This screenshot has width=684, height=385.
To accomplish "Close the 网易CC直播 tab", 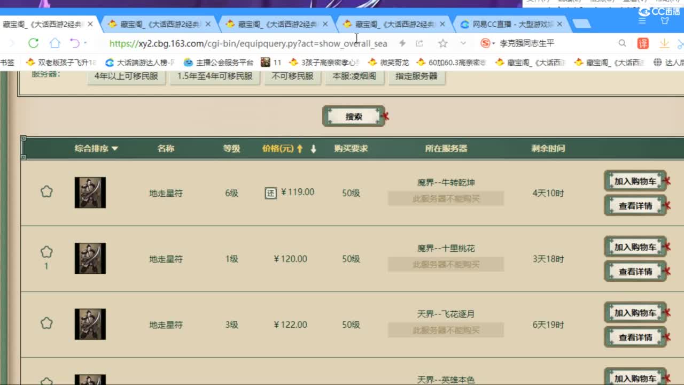I will tap(559, 24).
